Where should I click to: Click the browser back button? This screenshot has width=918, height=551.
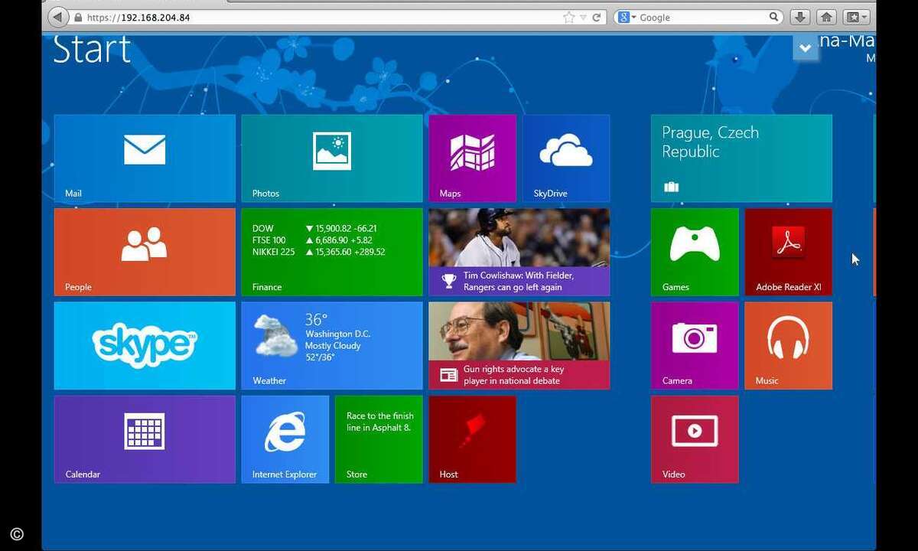click(x=59, y=17)
